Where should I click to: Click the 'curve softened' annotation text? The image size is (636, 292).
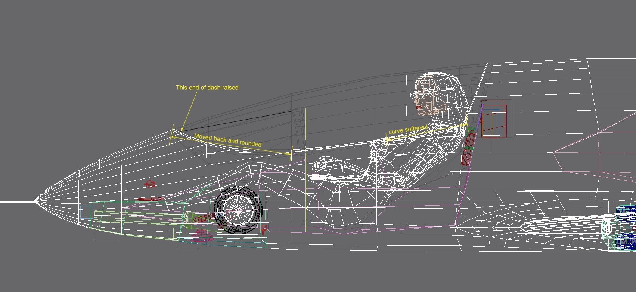pyautogui.click(x=408, y=130)
